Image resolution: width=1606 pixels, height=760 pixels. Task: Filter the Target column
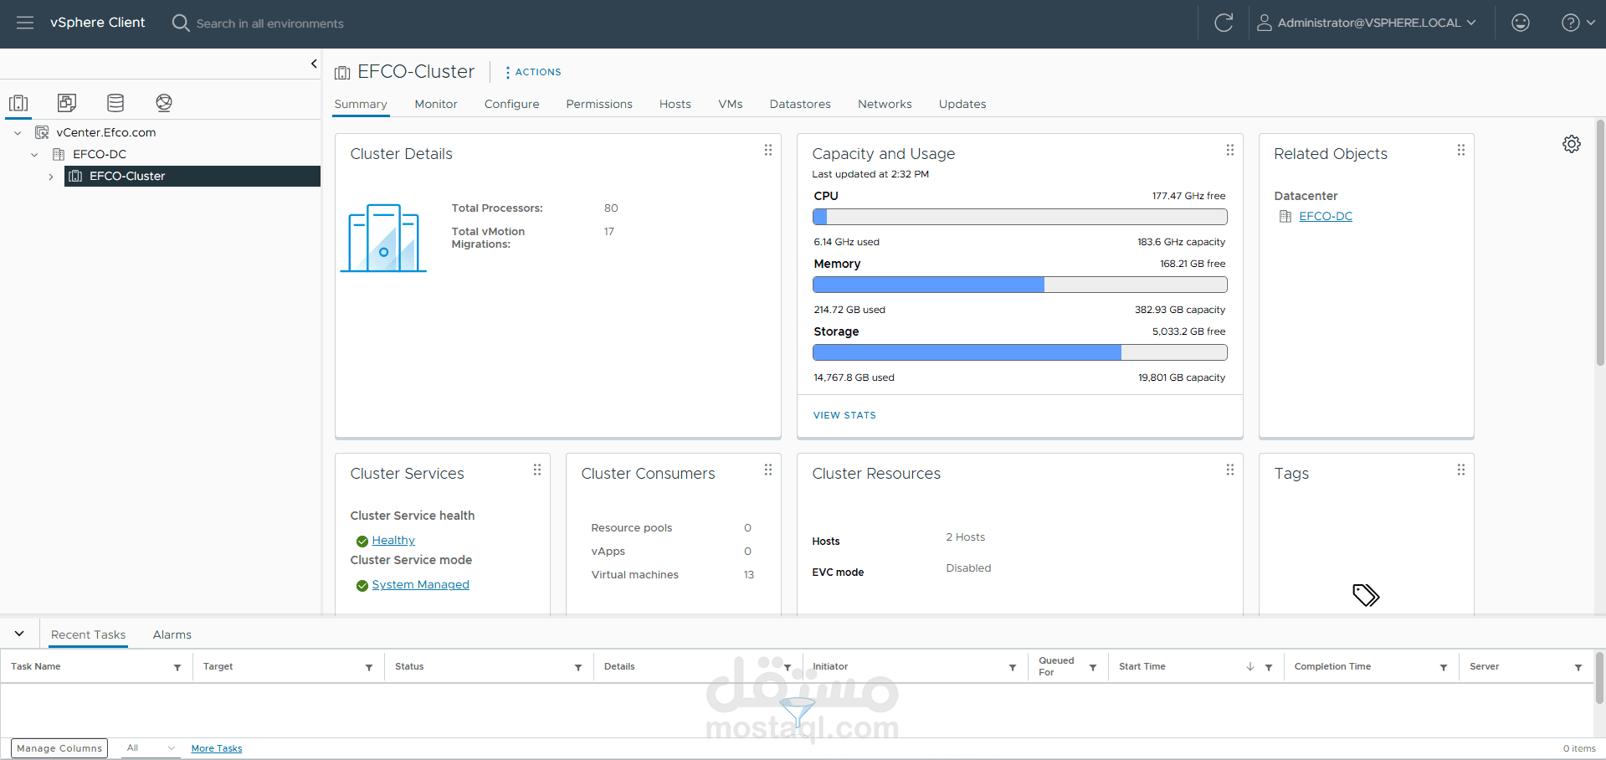pos(369,668)
